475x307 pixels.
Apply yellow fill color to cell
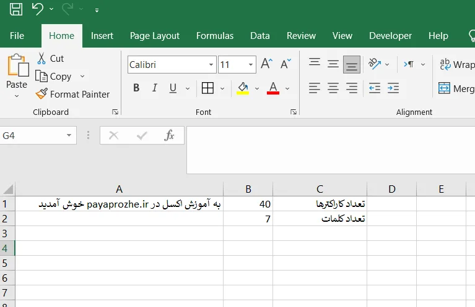tap(243, 88)
